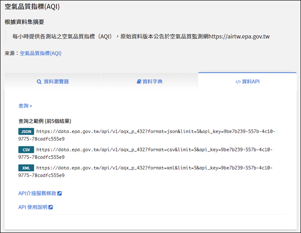This screenshot has height=233, width=301.
Task: Select the 資料API tab
Action: tap(247, 82)
